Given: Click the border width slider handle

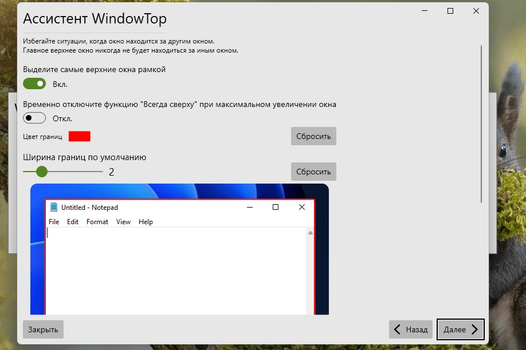Looking at the screenshot, I should (42, 172).
